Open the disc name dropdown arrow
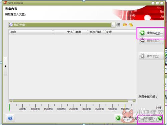Screen dimensions: 167x125 [x=113, y=25]
